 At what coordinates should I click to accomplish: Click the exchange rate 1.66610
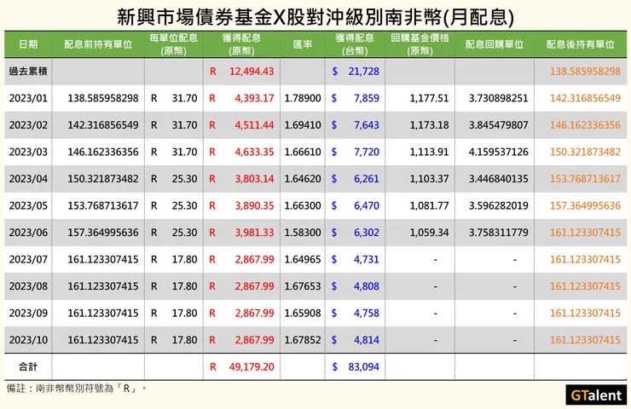303,152
